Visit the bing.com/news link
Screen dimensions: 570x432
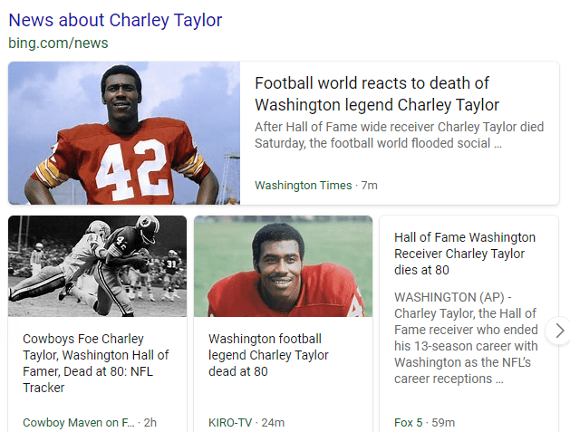pos(58,43)
